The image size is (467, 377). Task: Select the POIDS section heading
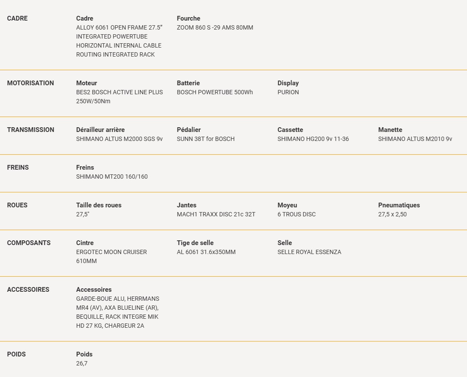coord(16,354)
